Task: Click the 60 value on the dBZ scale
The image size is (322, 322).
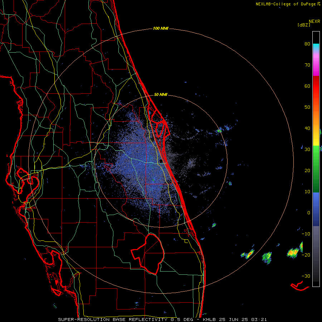Action: (307, 86)
